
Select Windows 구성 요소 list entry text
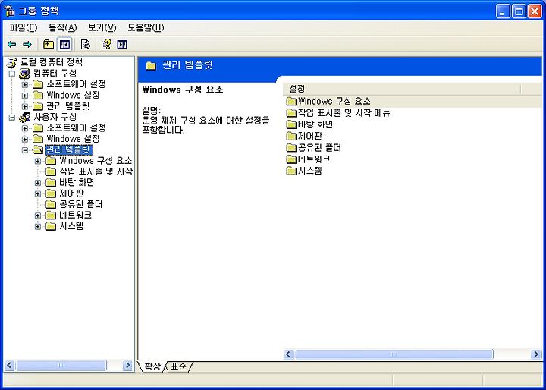(334, 102)
